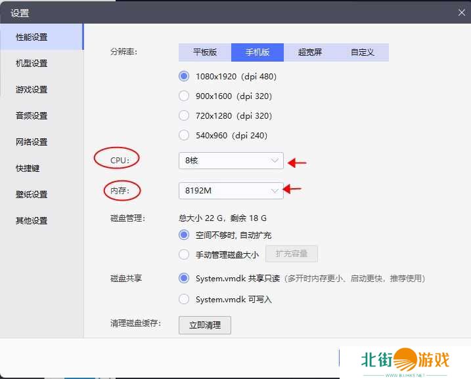Open the 内存 memory size dropdown

tap(231, 191)
